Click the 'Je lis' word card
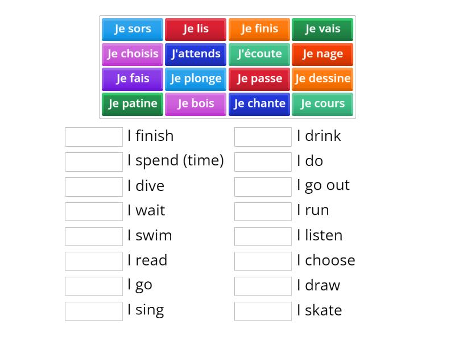 [195, 29]
